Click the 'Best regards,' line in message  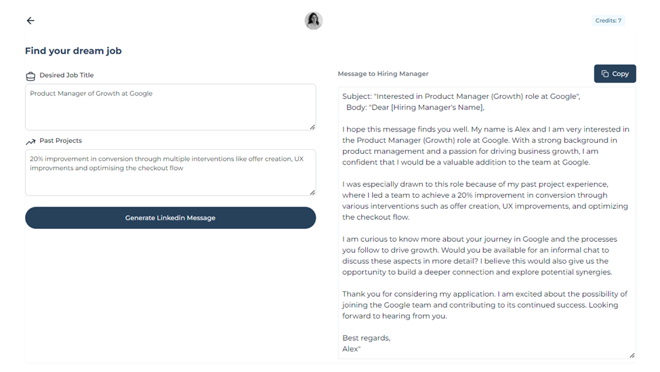pyautogui.click(x=366, y=337)
